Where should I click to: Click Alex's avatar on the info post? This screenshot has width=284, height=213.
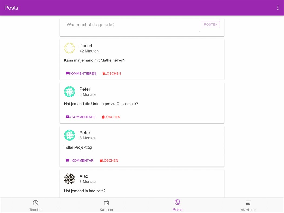click(70, 179)
